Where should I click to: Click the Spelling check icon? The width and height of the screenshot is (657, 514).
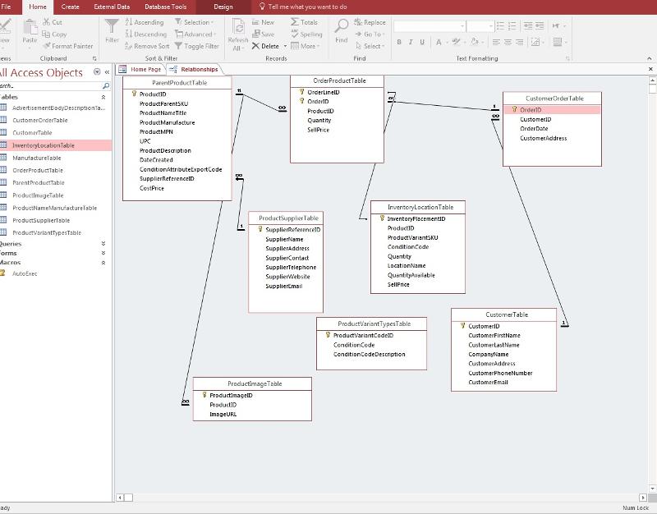tap(295, 34)
